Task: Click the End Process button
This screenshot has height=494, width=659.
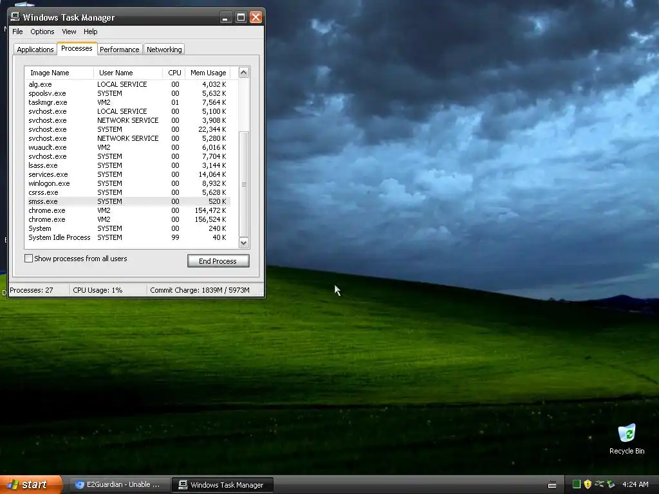Action: (218, 261)
